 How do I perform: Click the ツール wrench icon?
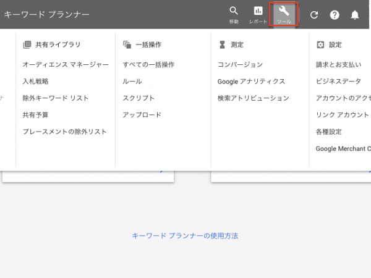284,11
